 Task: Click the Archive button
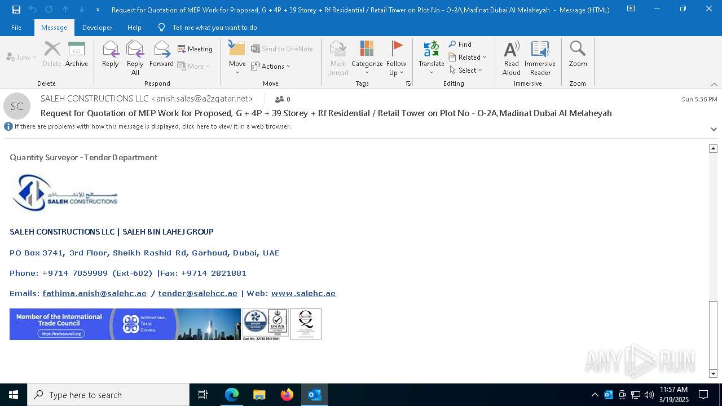(77, 55)
